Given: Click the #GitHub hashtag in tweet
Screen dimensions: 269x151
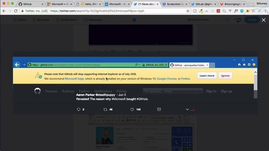Looking at the screenshot, I should click(142, 99).
